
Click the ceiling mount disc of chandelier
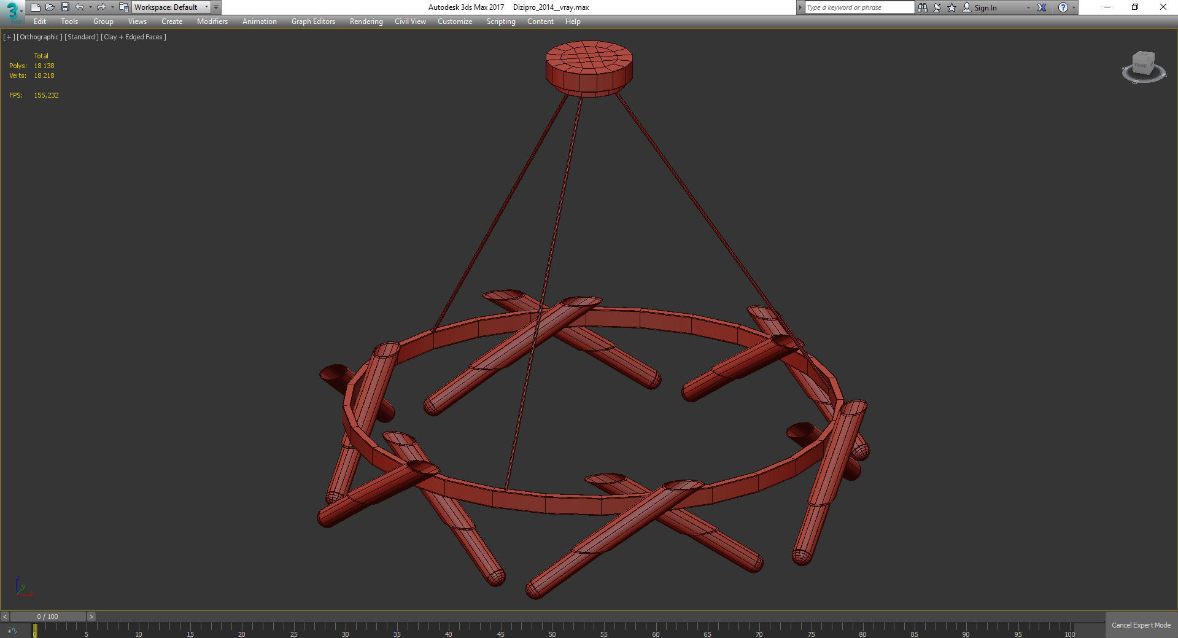tap(589, 69)
